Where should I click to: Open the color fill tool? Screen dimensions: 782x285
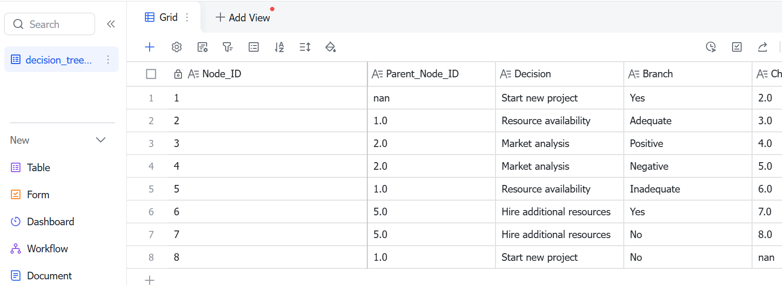[331, 47]
